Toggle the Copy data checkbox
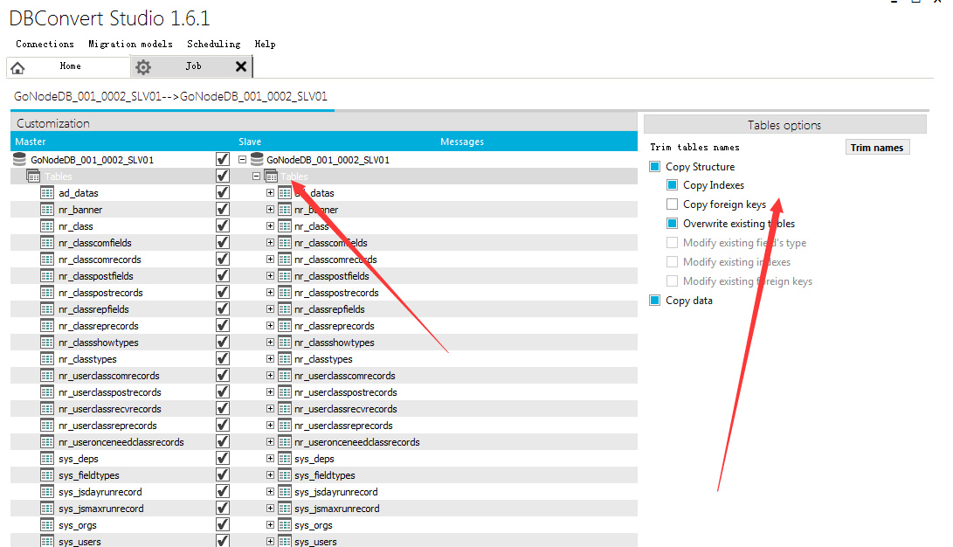The image size is (953, 547). point(654,301)
